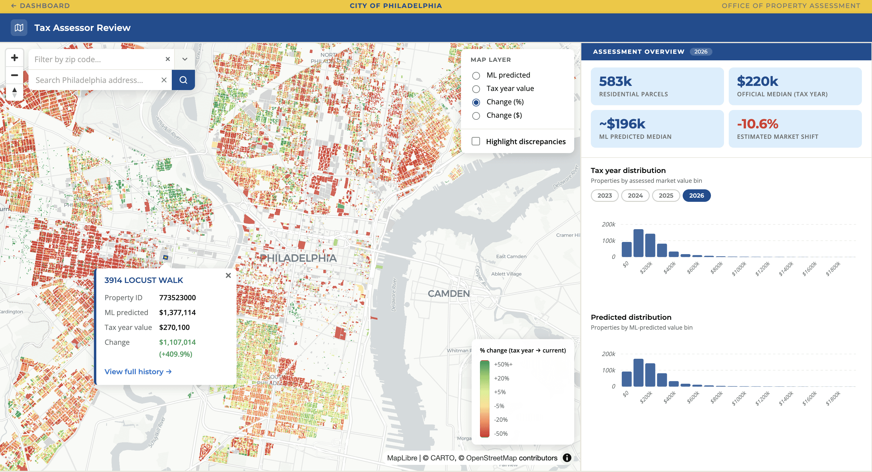Click the percent change color gradient legend
The height and width of the screenshot is (472, 872).
[484, 399]
